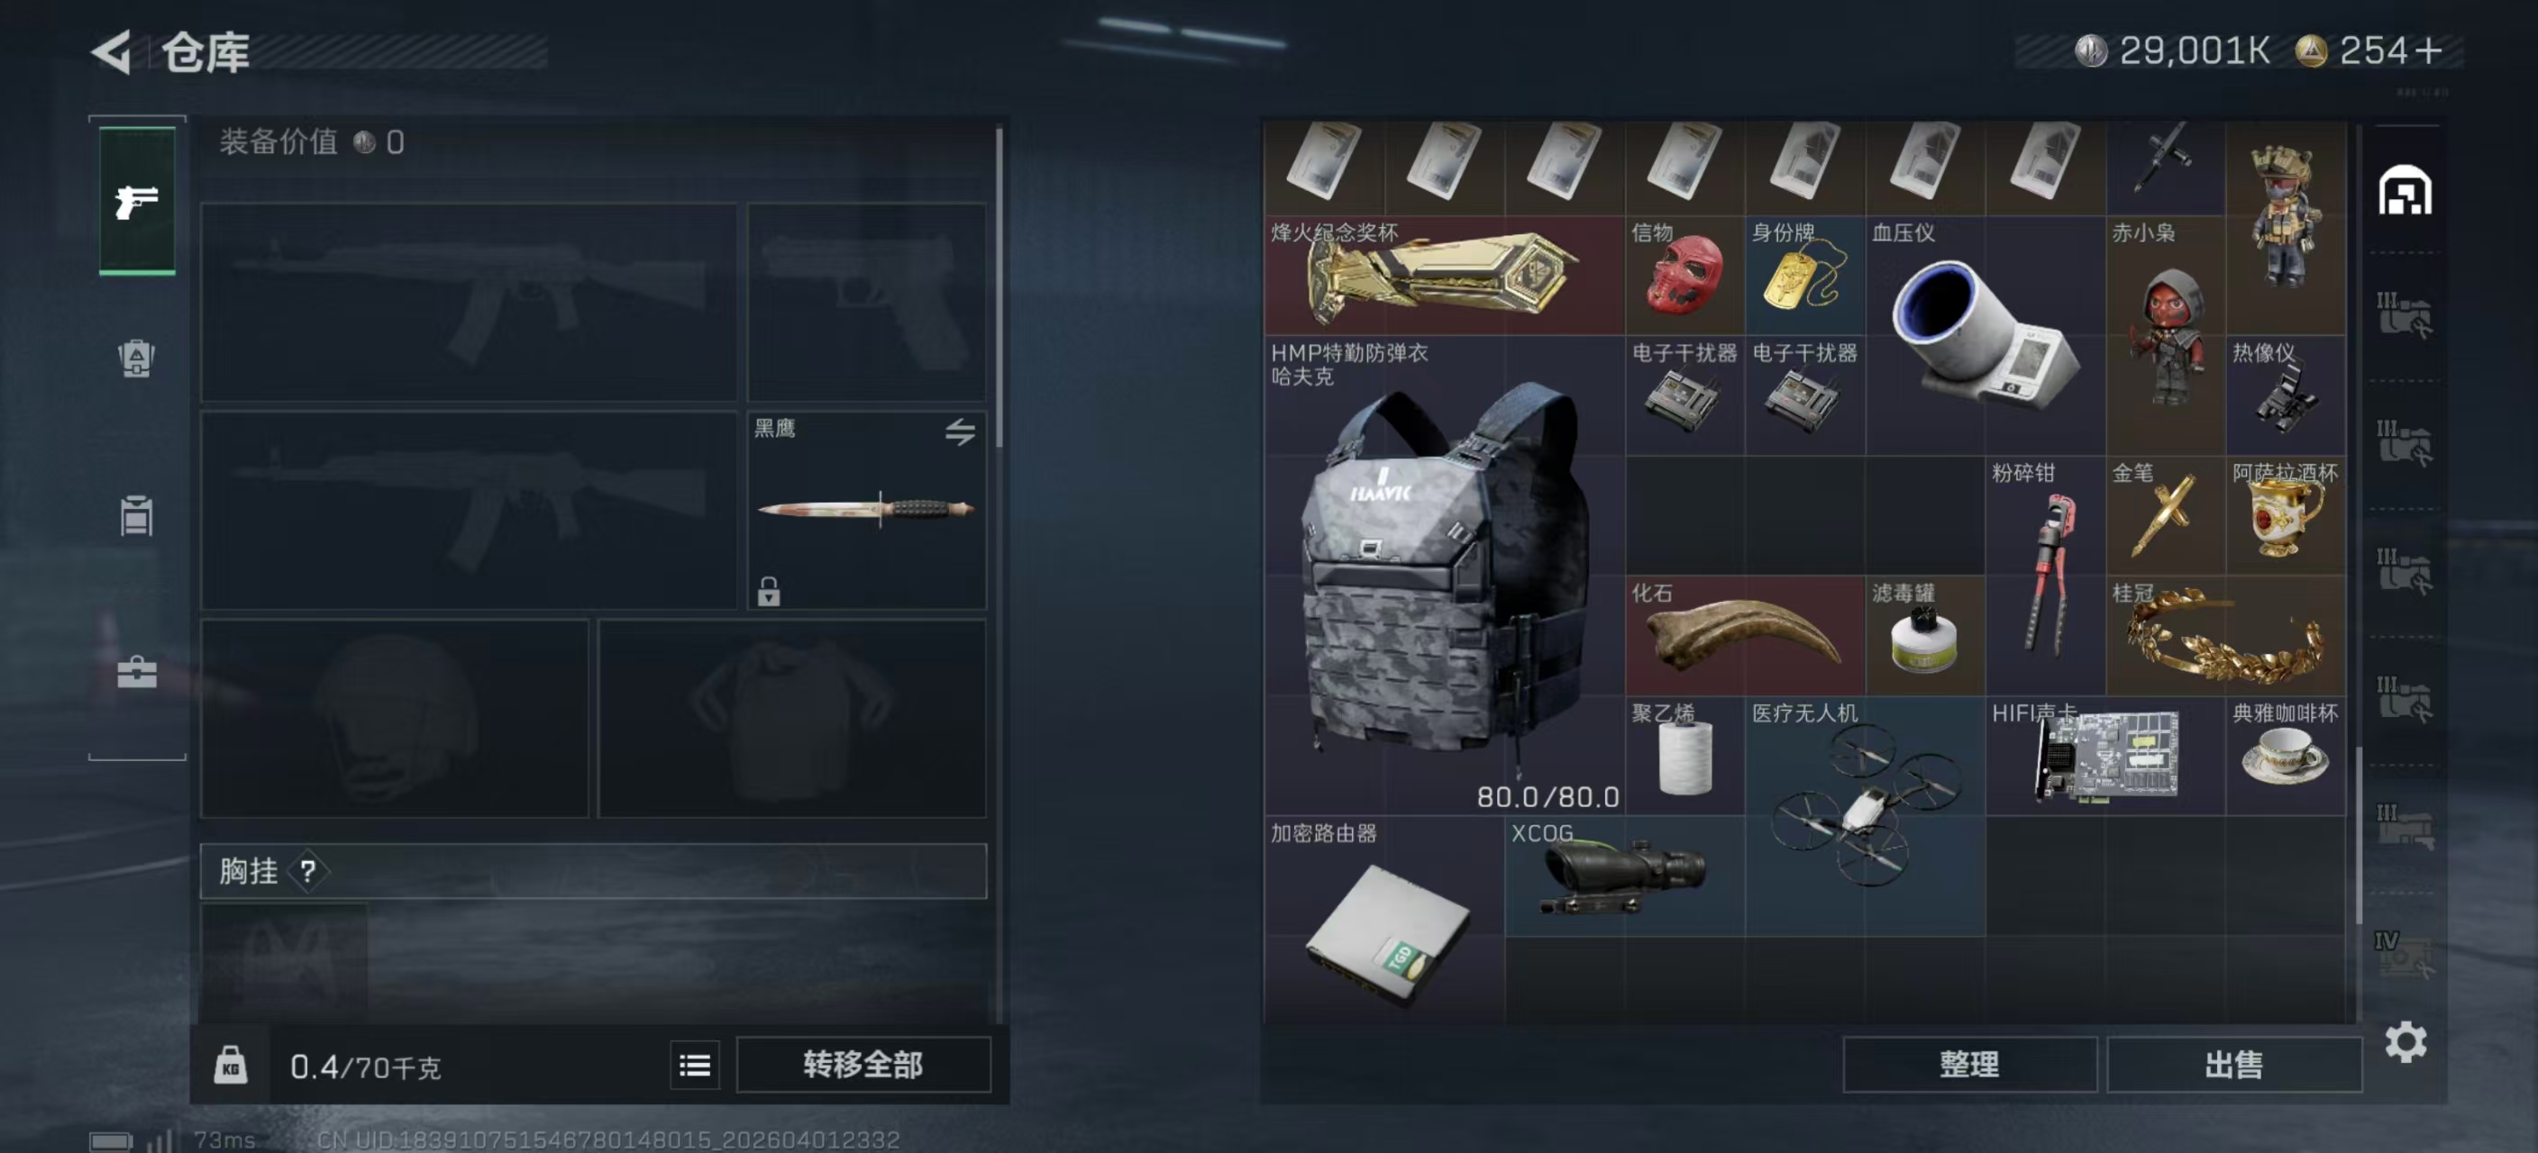Click the 整理 sort button
Screen dimensions: 2538x1153
point(1968,1065)
